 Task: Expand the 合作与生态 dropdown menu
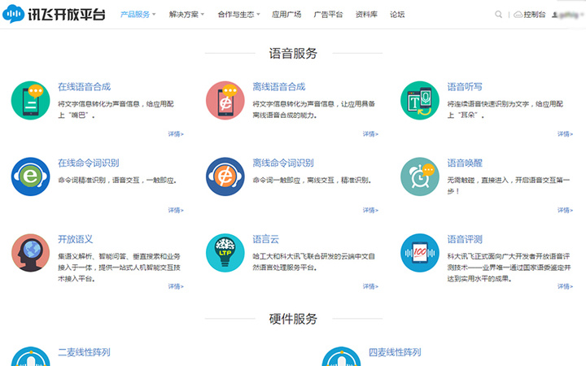238,15
